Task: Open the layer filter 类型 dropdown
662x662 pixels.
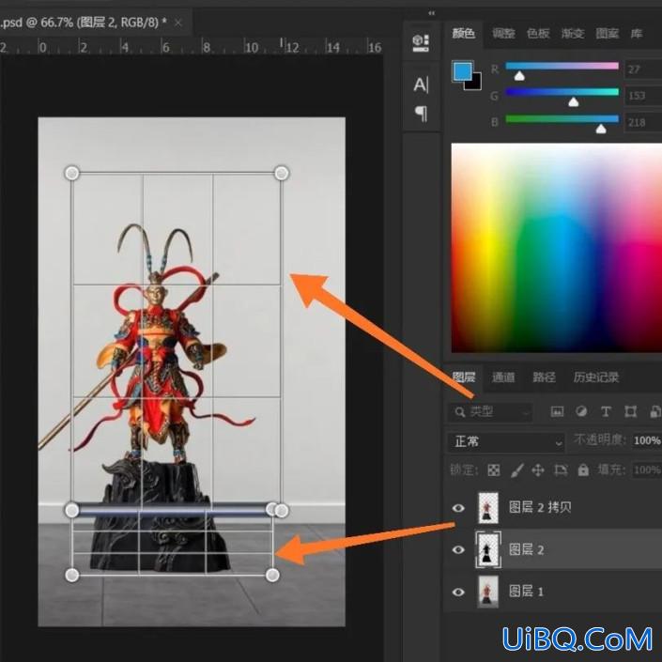Action: coord(490,411)
